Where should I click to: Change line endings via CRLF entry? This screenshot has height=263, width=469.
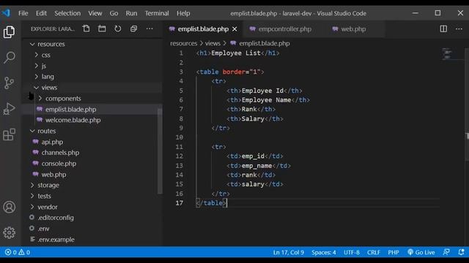click(374, 252)
